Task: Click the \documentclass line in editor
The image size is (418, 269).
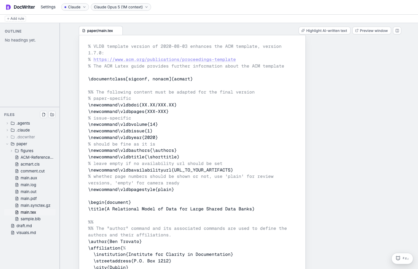Action: [140, 79]
